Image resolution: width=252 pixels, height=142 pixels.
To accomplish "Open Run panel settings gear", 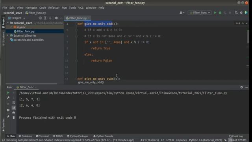I will click(241, 87).
